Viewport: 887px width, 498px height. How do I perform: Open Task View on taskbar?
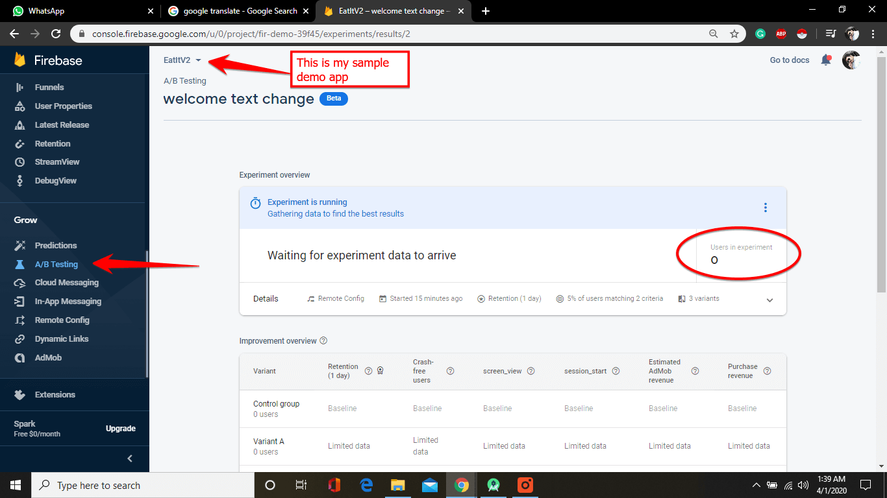pos(301,485)
